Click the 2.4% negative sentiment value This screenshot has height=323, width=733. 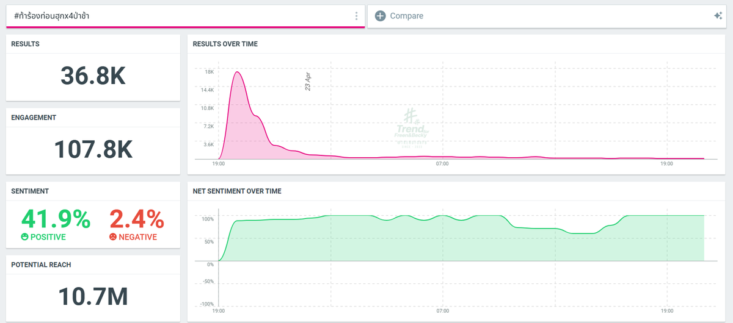(x=136, y=219)
